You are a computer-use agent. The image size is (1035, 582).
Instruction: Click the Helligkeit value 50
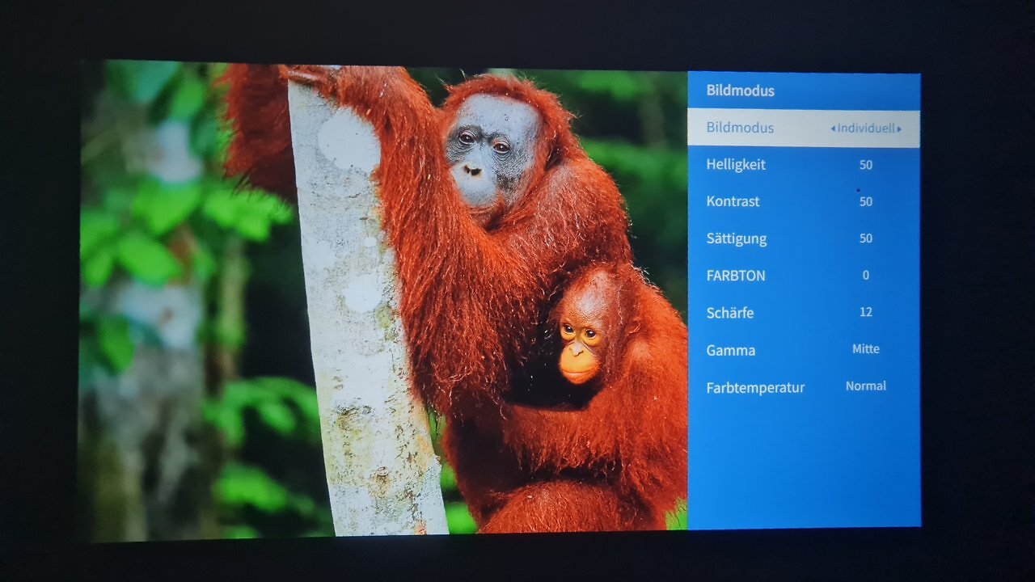pos(866,165)
